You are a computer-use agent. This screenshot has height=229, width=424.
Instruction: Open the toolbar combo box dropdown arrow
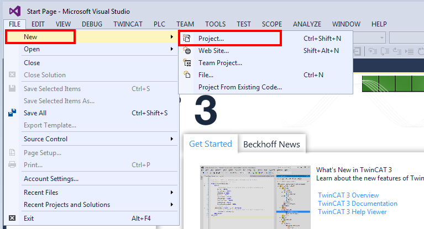pos(382,38)
